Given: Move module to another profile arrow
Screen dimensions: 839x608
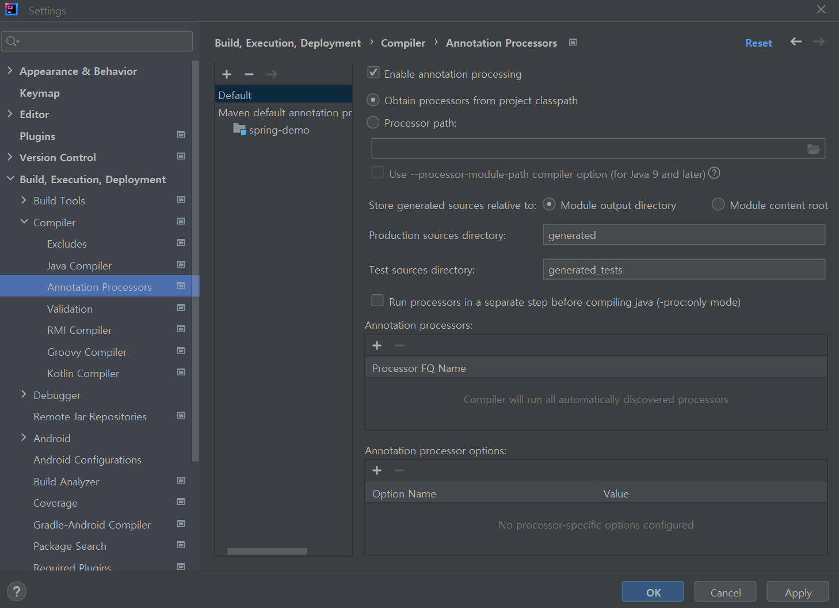Looking at the screenshot, I should click(272, 74).
